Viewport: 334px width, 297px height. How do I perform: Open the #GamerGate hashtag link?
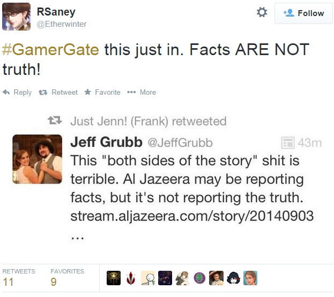51,50
